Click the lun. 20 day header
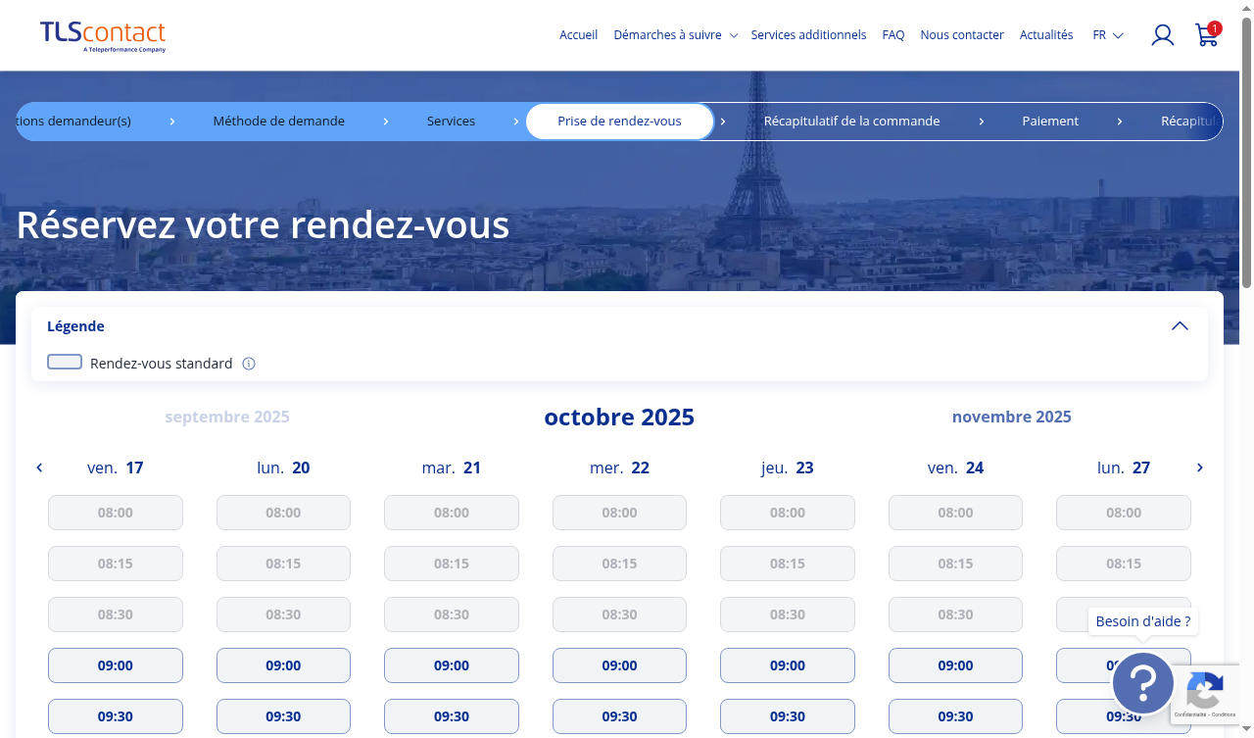The height and width of the screenshot is (738, 1254). pos(283,467)
